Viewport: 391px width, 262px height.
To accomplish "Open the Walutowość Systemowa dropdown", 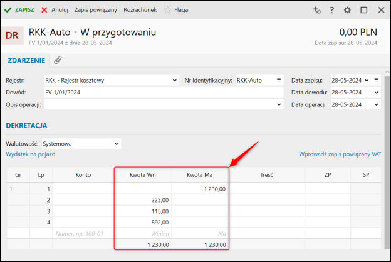I will tap(81, 144).
